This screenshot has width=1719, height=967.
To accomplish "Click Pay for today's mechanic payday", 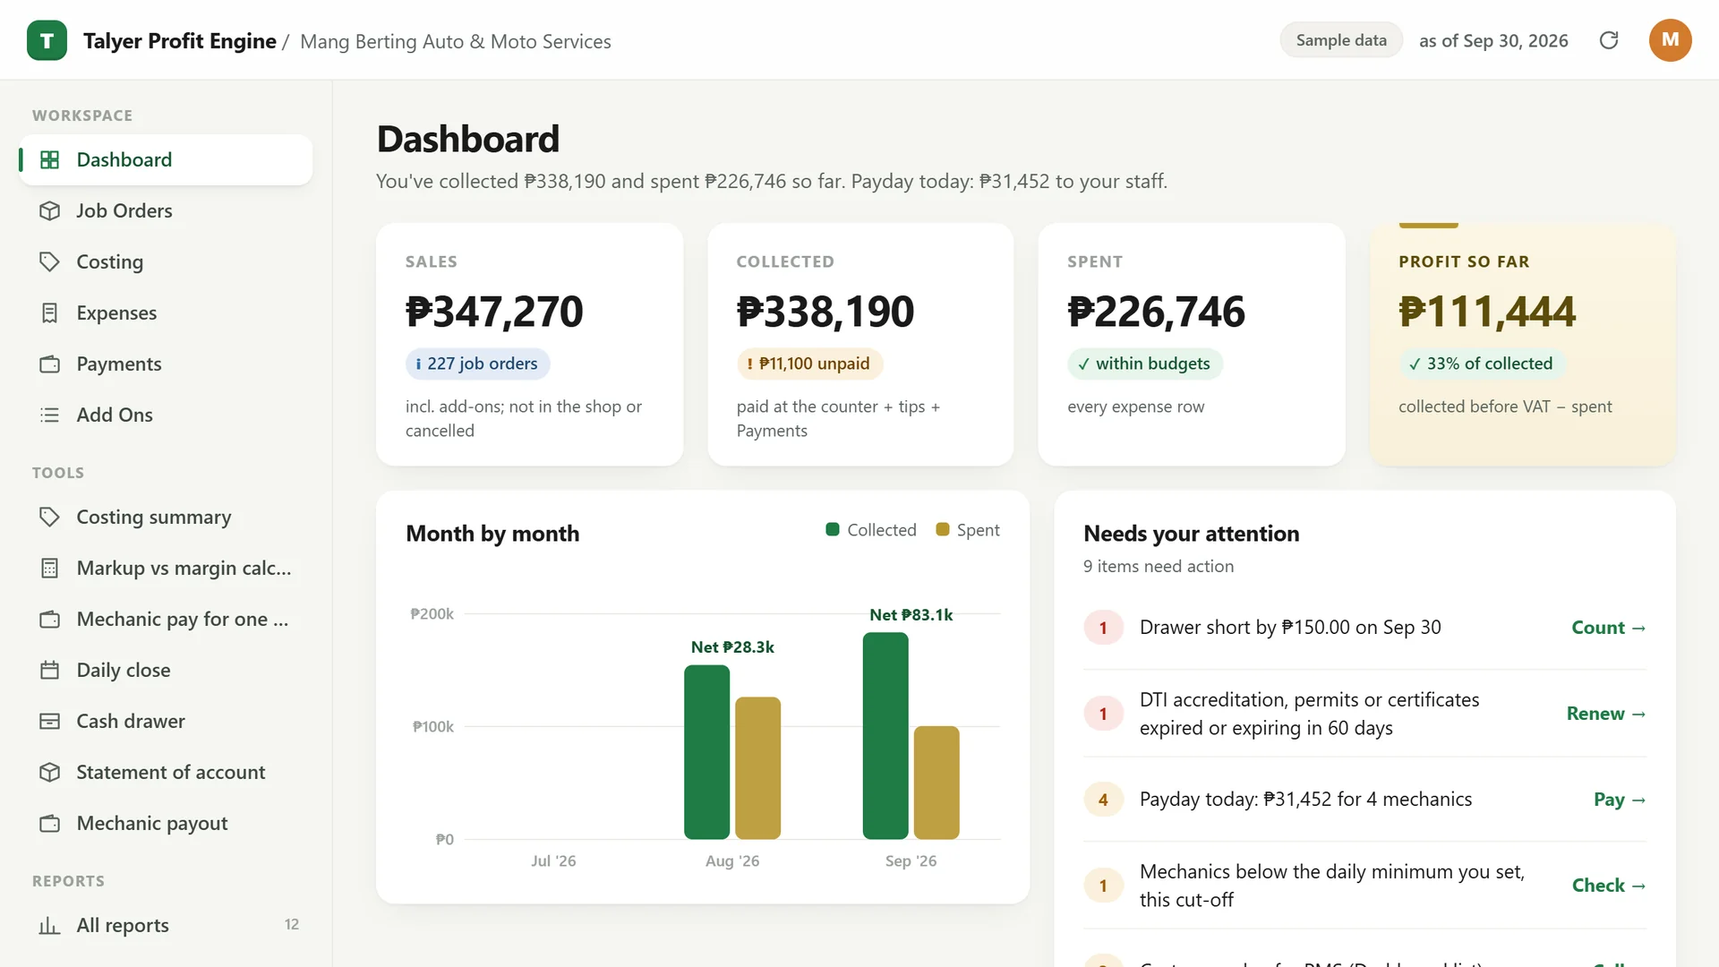I will (1620, 800).
